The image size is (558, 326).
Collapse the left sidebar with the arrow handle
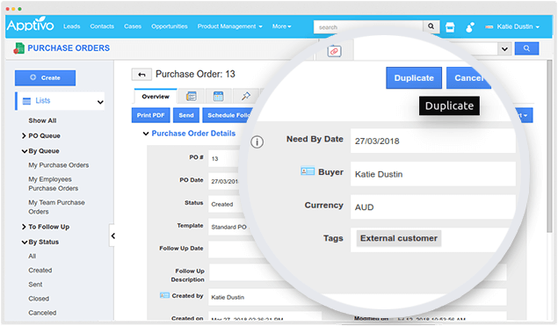(x=112, y=235)
